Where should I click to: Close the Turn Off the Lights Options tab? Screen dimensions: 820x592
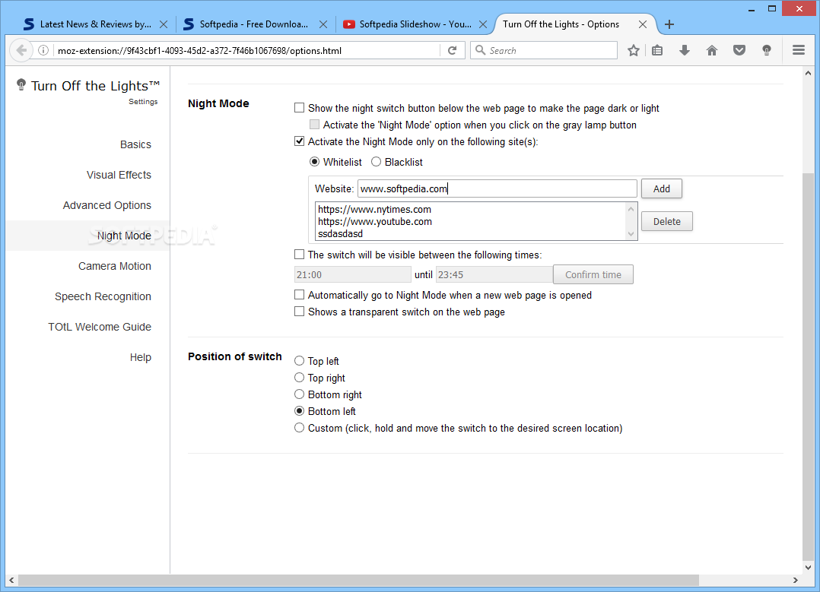point(643,24)
